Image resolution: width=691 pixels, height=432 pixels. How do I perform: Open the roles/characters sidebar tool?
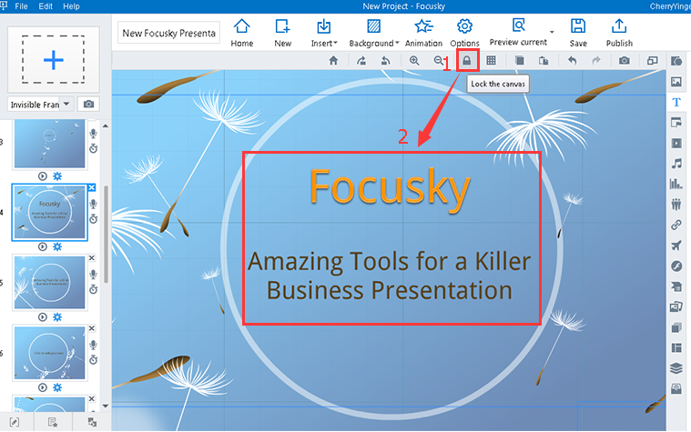click(676, 205)
